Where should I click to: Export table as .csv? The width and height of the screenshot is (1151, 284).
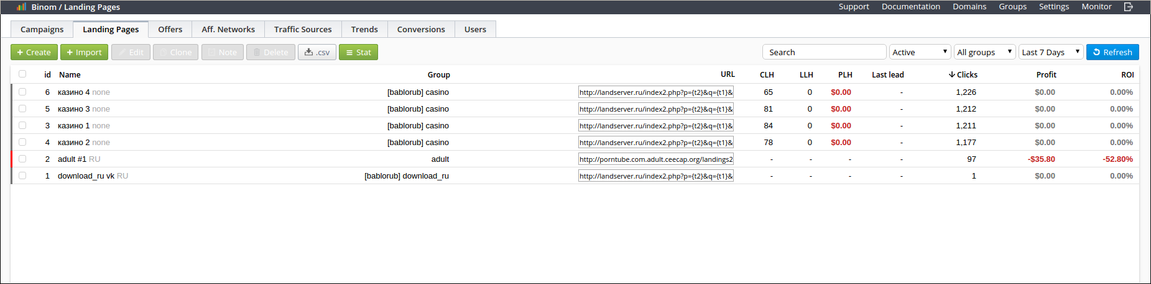click(317, 52)
